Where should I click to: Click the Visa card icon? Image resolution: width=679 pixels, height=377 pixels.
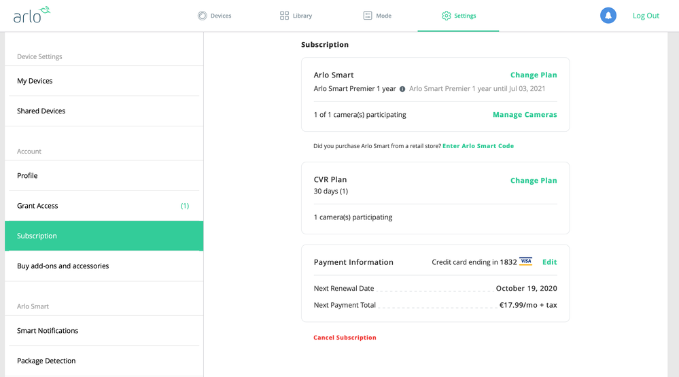525,262
